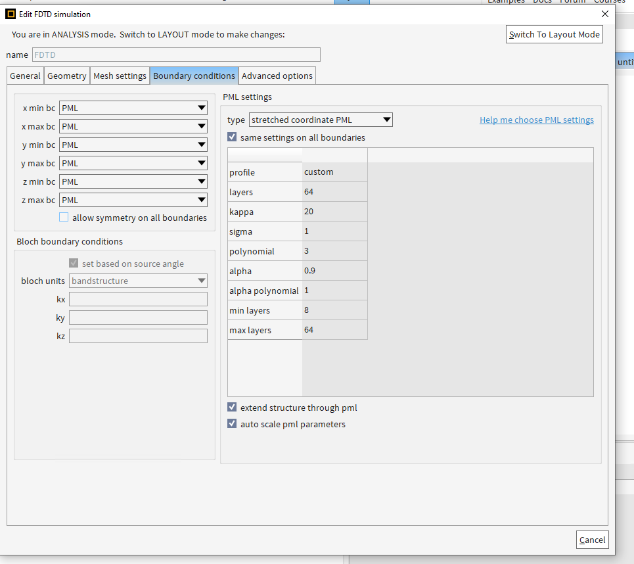Click the kappa value cell

[x=334, y=212]
